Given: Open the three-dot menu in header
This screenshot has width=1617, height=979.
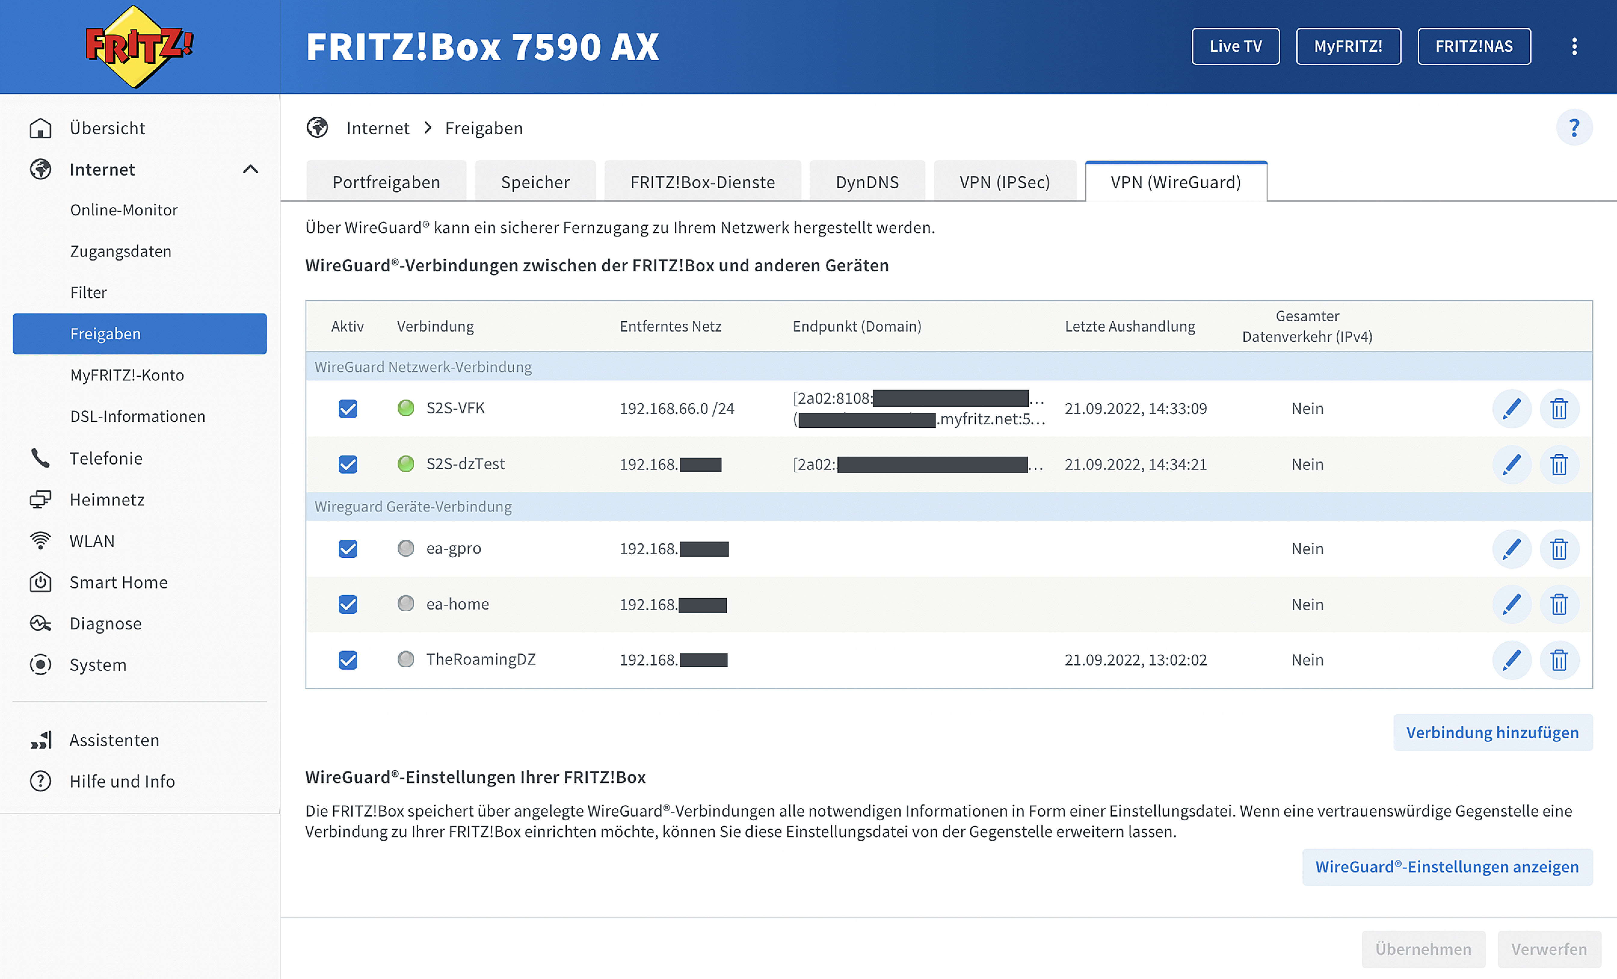Looking at the screenshot, I should (x=1574, y=46).
